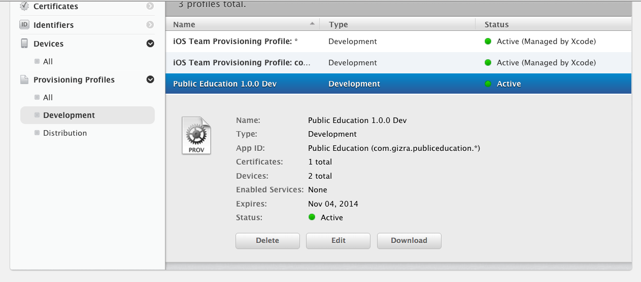Select the Devices sidebar heading
This screenshot has height=282, width=641.
coord(48,44)
